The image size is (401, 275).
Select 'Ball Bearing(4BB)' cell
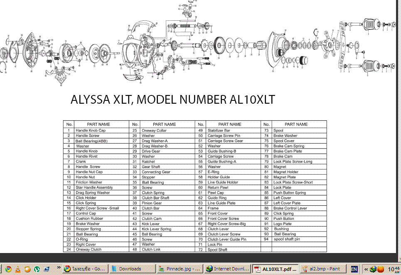(x=91, y=141)
